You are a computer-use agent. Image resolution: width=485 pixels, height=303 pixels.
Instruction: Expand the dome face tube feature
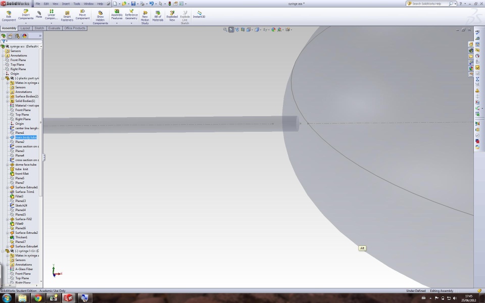point(8,165)
